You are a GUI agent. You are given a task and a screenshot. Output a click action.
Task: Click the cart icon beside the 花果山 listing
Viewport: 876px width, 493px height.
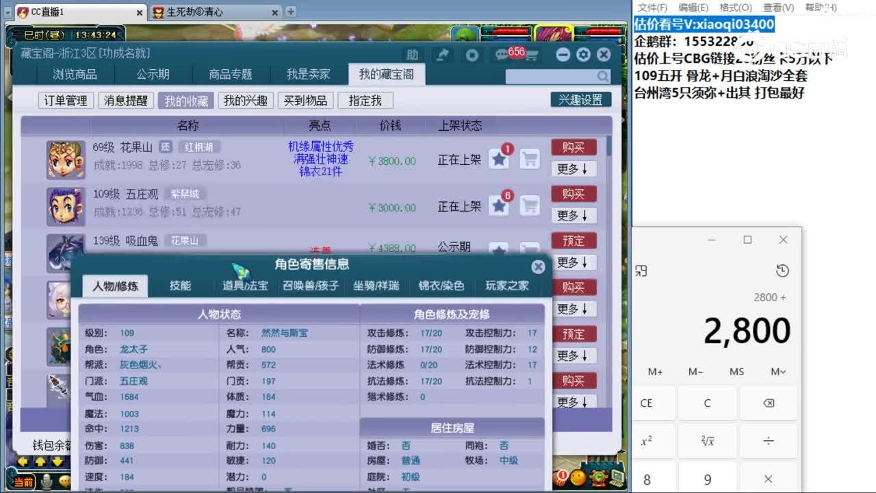pos(530,160)
